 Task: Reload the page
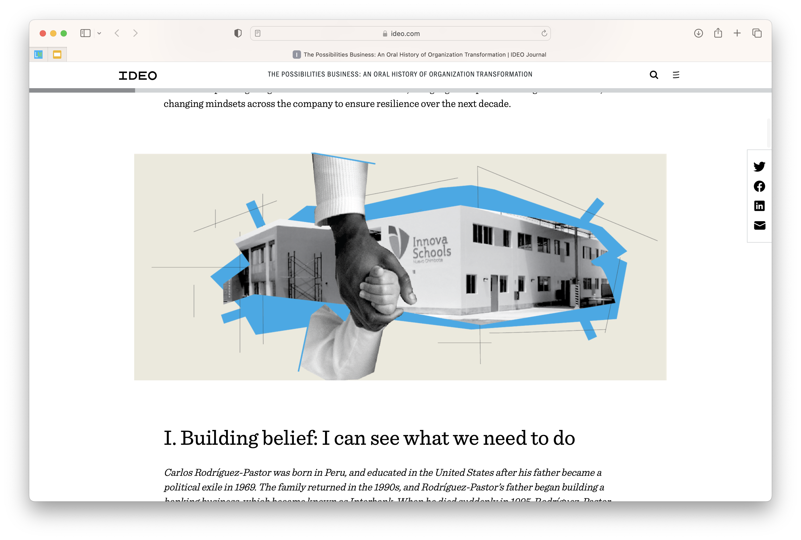pos(544,33)
